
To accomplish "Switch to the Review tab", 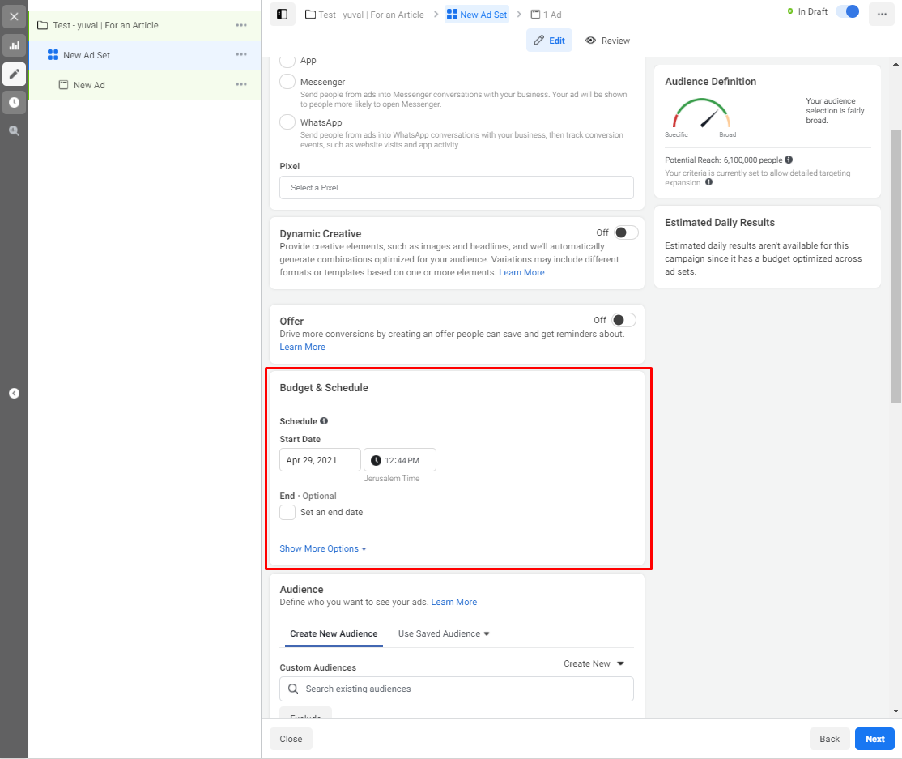I will [x=607, y=41].
